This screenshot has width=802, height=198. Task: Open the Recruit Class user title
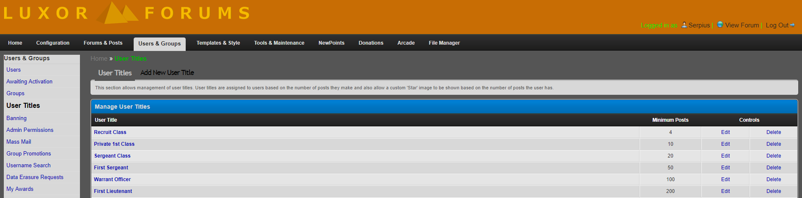110,132
